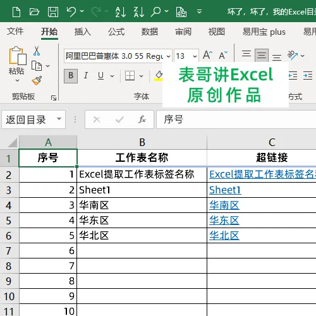Click the Undo arrow icon
The height and width of the screenshot is (316, 316).
pyautogui.click(x=71, y=11)
